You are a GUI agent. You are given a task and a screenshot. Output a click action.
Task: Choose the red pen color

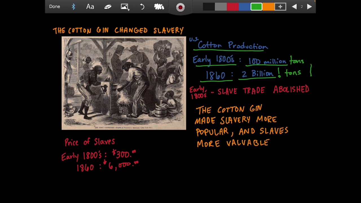click(x=232, y=7)
